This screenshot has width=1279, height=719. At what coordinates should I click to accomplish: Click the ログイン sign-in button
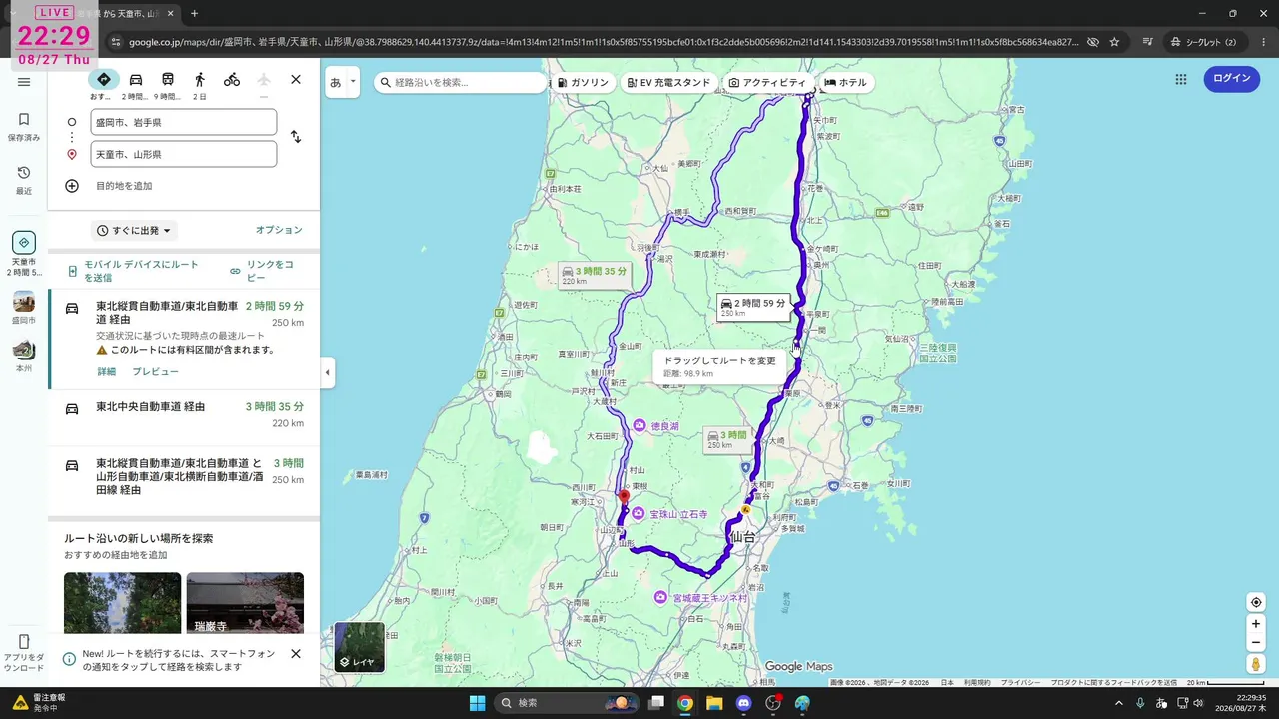(1232, 79)
